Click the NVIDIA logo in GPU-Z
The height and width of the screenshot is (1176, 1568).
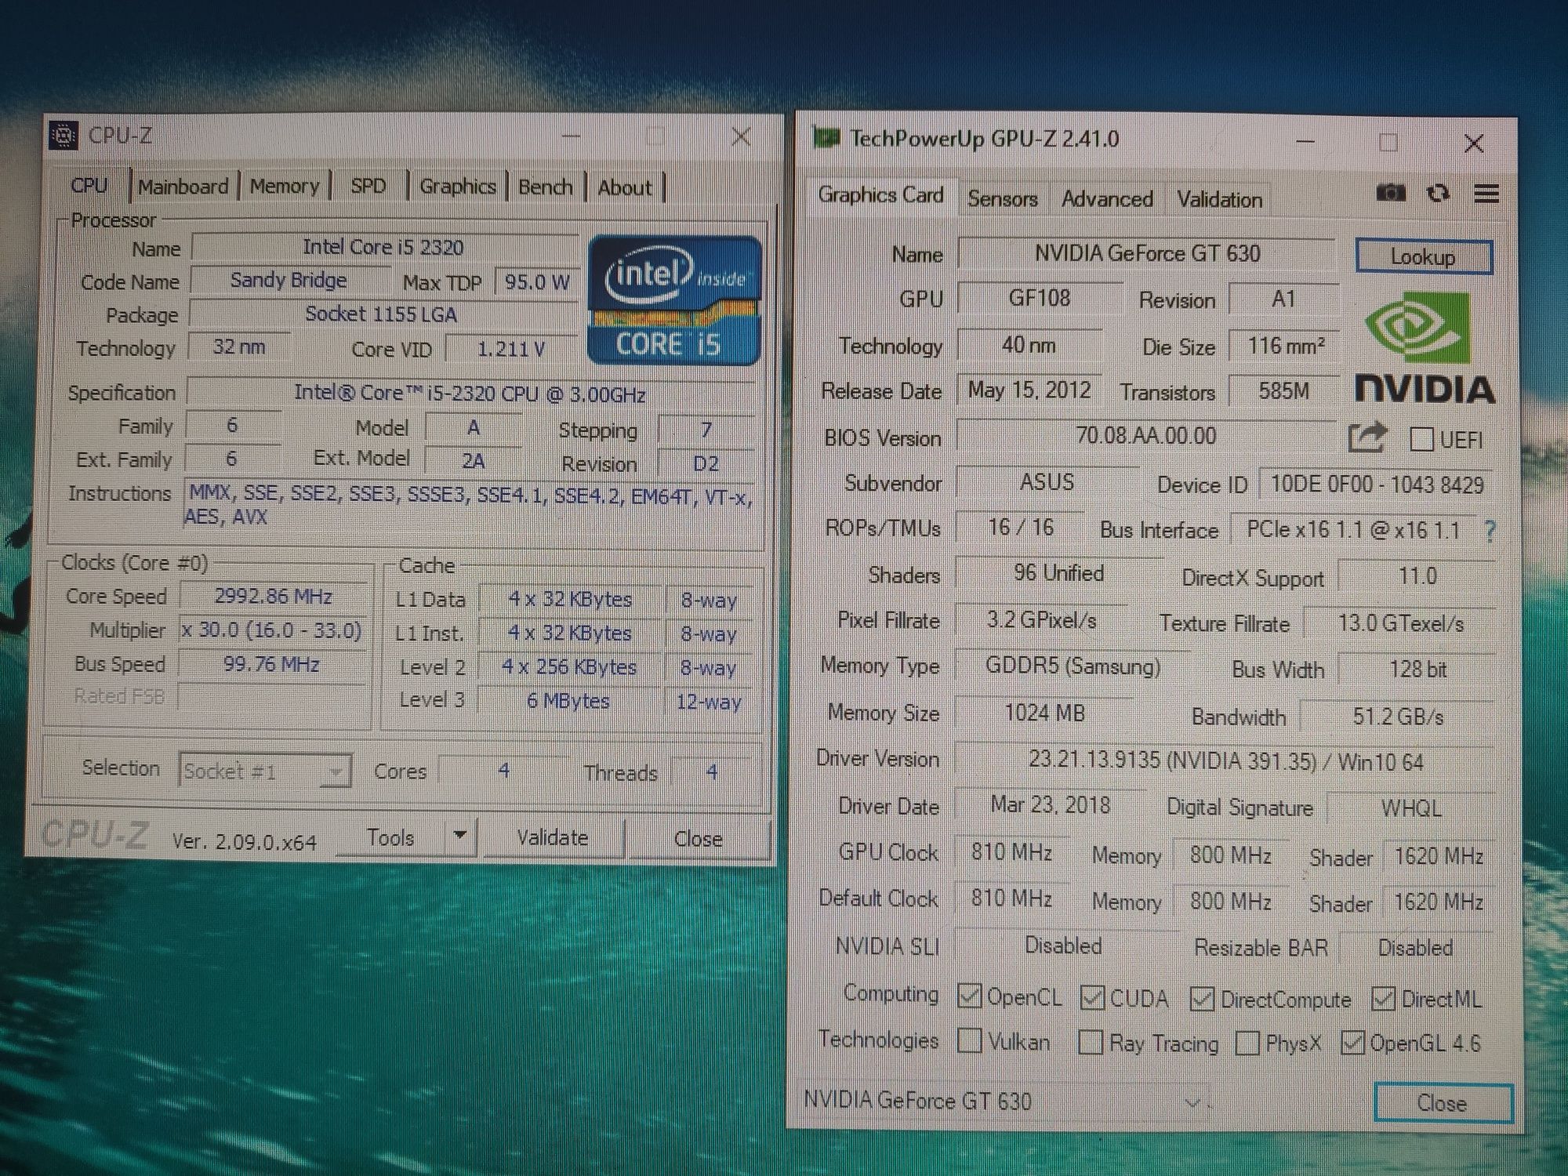1425,347
